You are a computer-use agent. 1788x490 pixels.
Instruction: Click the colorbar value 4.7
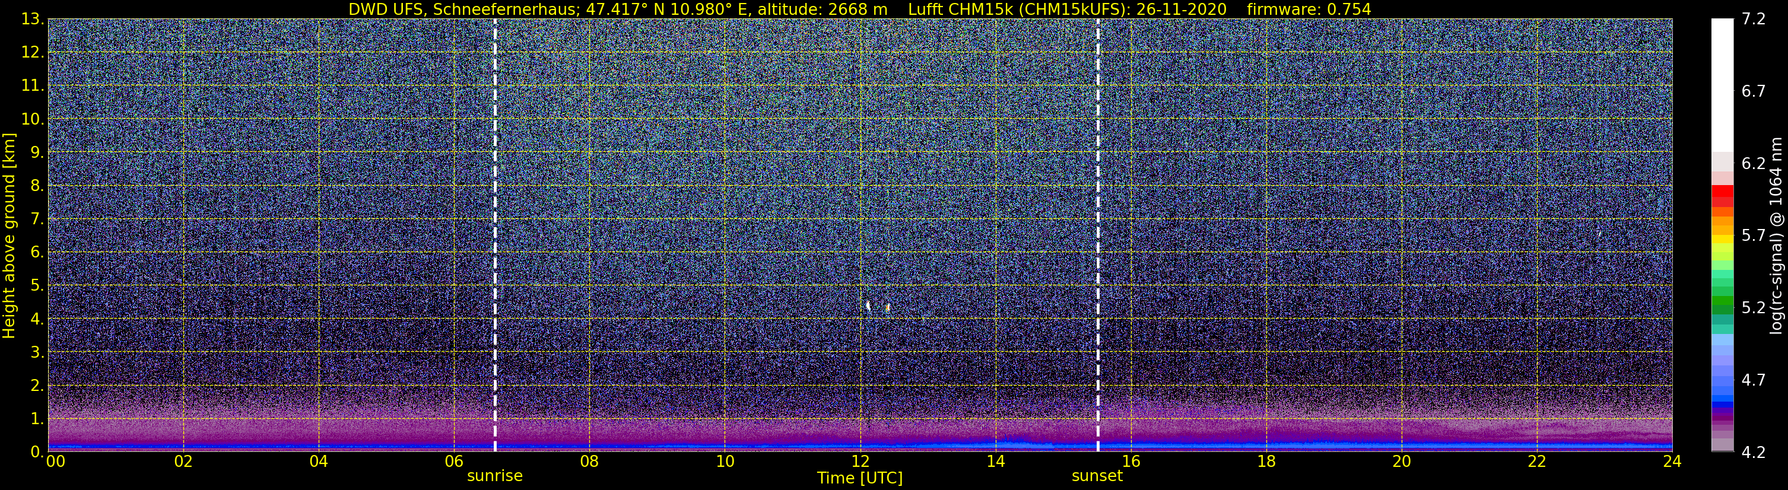tap(1754, 380)
